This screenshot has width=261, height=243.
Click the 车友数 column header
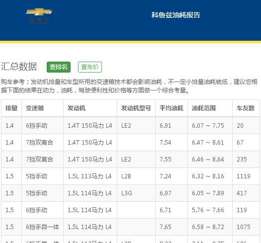(246, 108)
